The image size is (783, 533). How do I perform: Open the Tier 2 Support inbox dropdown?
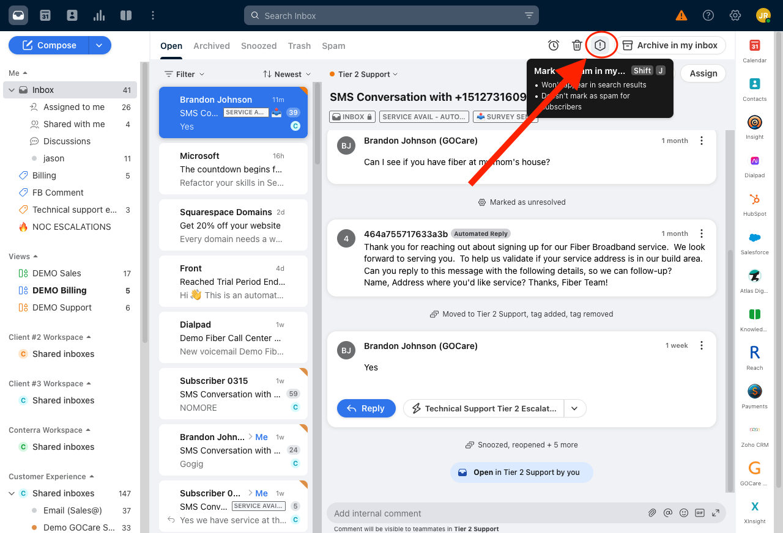tap(364, 74)
